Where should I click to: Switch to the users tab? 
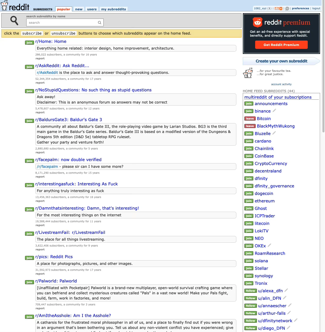pyautogui.click(x=92, y=9)
